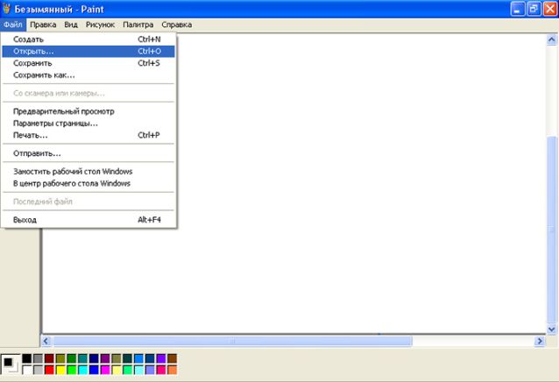The image size is (559, 382).
Task: Restore down the Paint window
Action: pyautogui.click(x=534, y=9)
